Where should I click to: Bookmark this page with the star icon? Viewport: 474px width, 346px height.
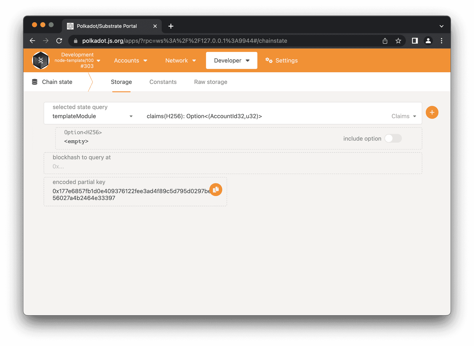click(x=398, y=41)
